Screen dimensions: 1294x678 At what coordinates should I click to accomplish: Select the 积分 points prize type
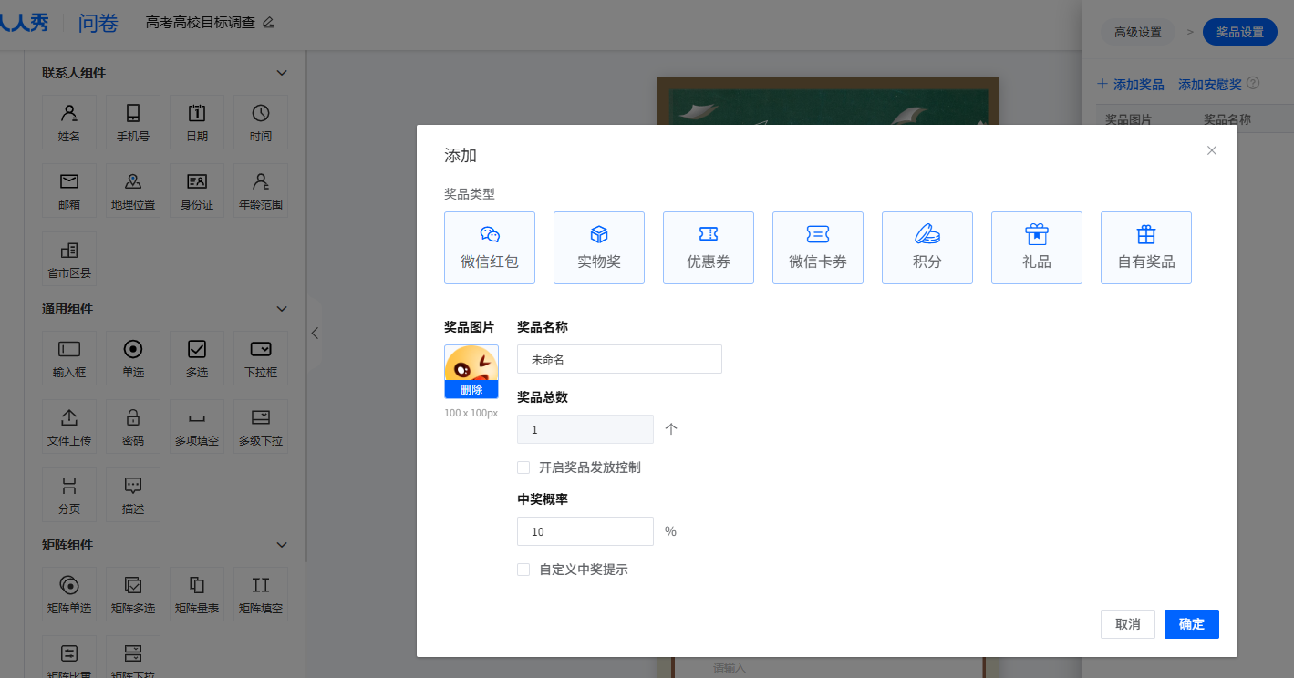(927, 248)
